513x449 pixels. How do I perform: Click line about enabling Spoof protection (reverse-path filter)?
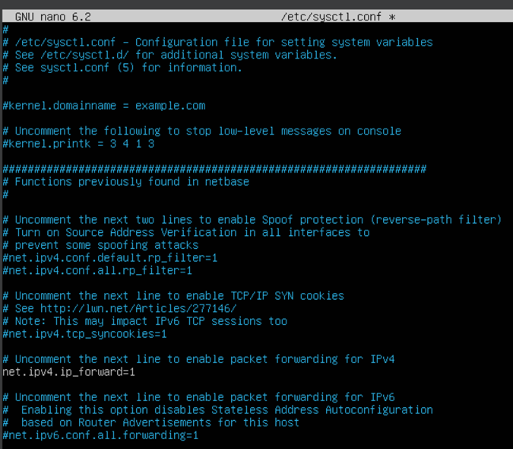252,220
